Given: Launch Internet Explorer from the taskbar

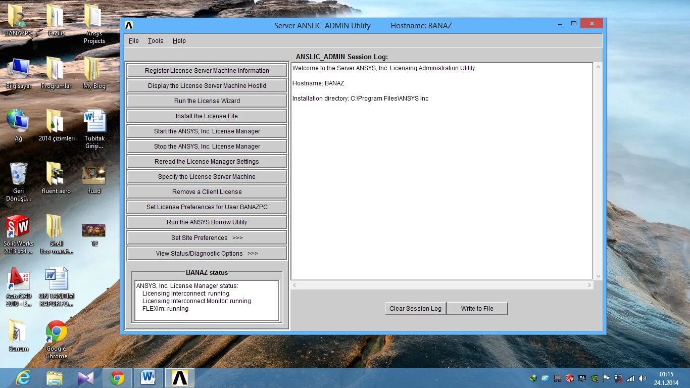Looking at the screenshot, I should click(23, 378).
